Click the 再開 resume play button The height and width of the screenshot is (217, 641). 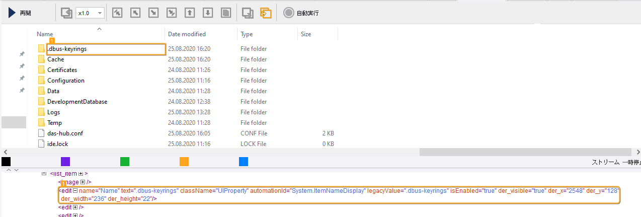pyautogui.click(x=20, y=13)
